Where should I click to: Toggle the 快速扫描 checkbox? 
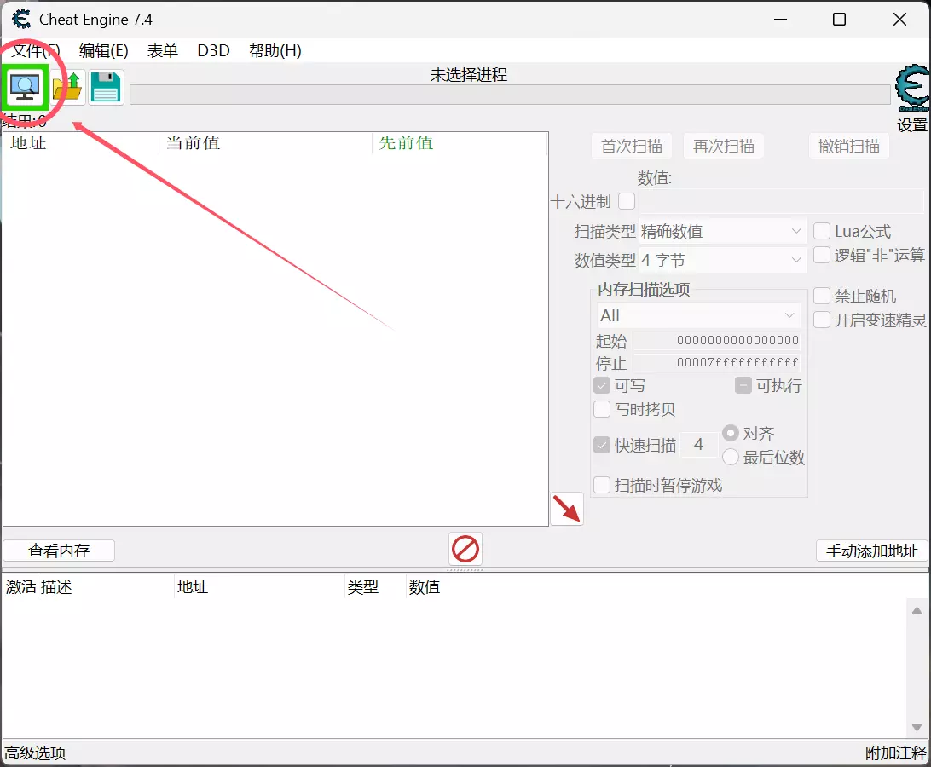(602, 445)
